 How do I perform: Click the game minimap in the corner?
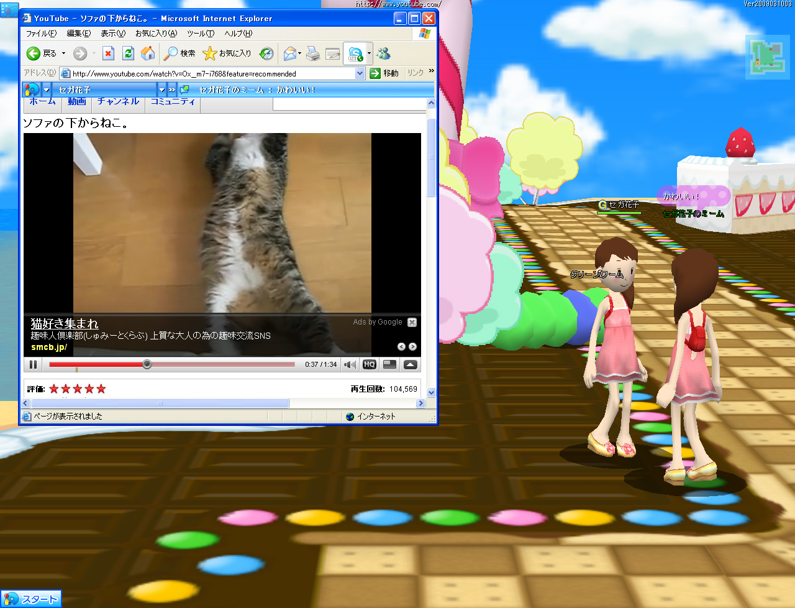[x=769, y=56]
